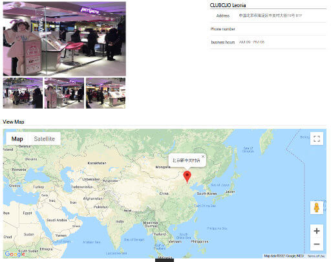Click the Turkey label on map
Viewport: 331px width, 262px height.
tap(39, 187)
